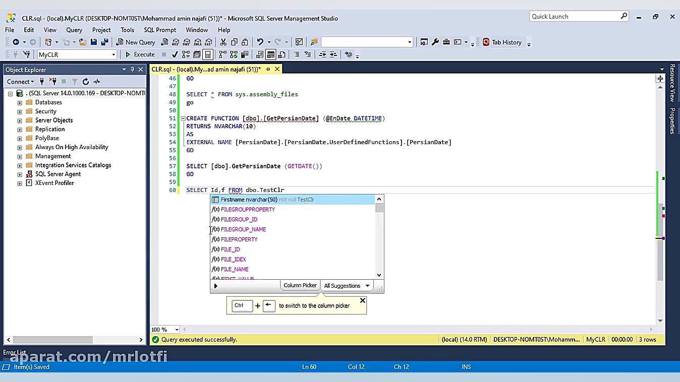Open the All Suggestions dropdown

pos(347,285)
